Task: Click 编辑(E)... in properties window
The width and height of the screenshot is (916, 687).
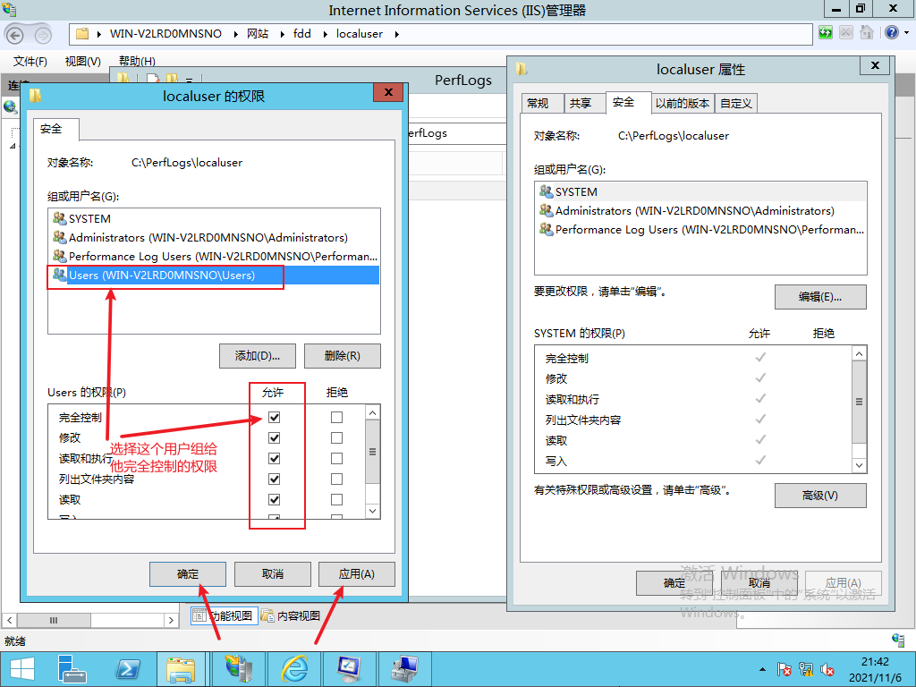Action: pos(820,297)
